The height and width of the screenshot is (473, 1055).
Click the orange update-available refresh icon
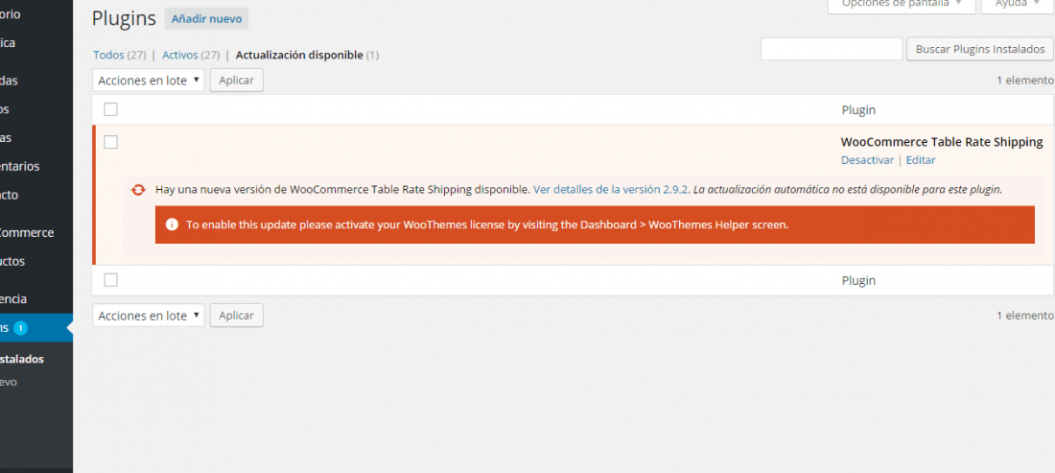138,190
